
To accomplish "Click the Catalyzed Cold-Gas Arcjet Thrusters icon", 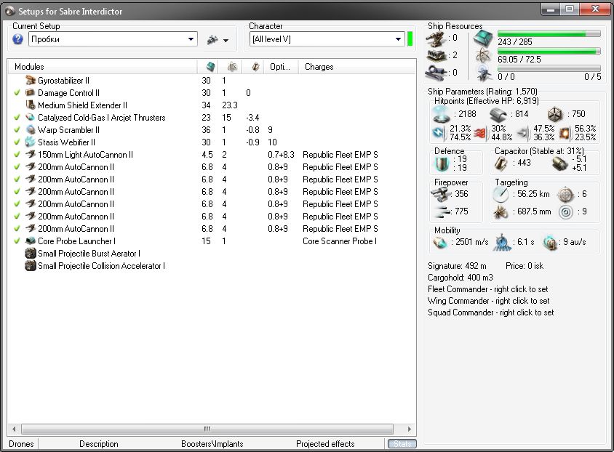I will coord(30,117).
